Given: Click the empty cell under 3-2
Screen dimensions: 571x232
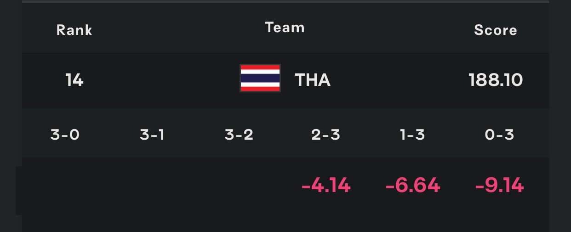Looking at the screenshot, I should coord(239,186).
